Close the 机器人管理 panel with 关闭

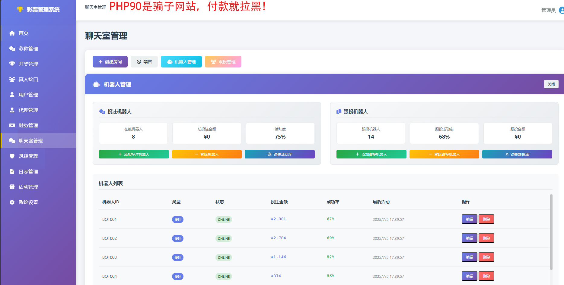551,84
